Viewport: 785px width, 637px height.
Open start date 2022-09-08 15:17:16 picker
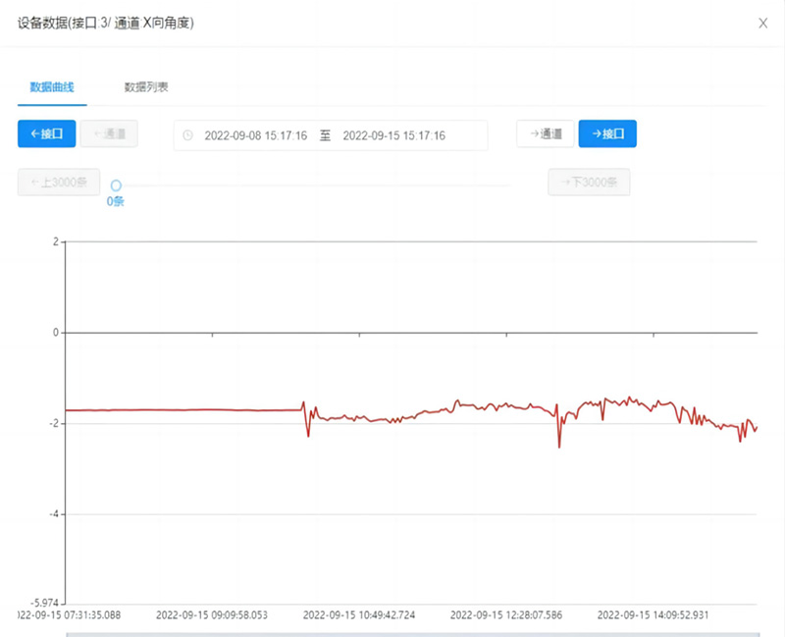[256, 135]
